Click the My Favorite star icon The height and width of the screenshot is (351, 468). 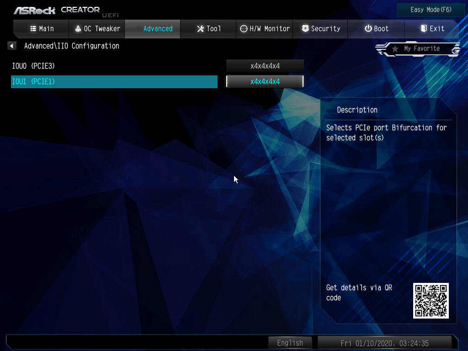(395, 48)
